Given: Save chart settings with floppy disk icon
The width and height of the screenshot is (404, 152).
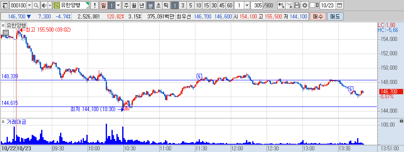Looking at the screenshot, I should coord(297,5).
